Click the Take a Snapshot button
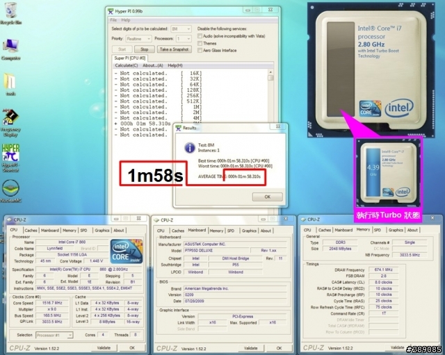Viewport: 445px width, 355px height. 175,49
